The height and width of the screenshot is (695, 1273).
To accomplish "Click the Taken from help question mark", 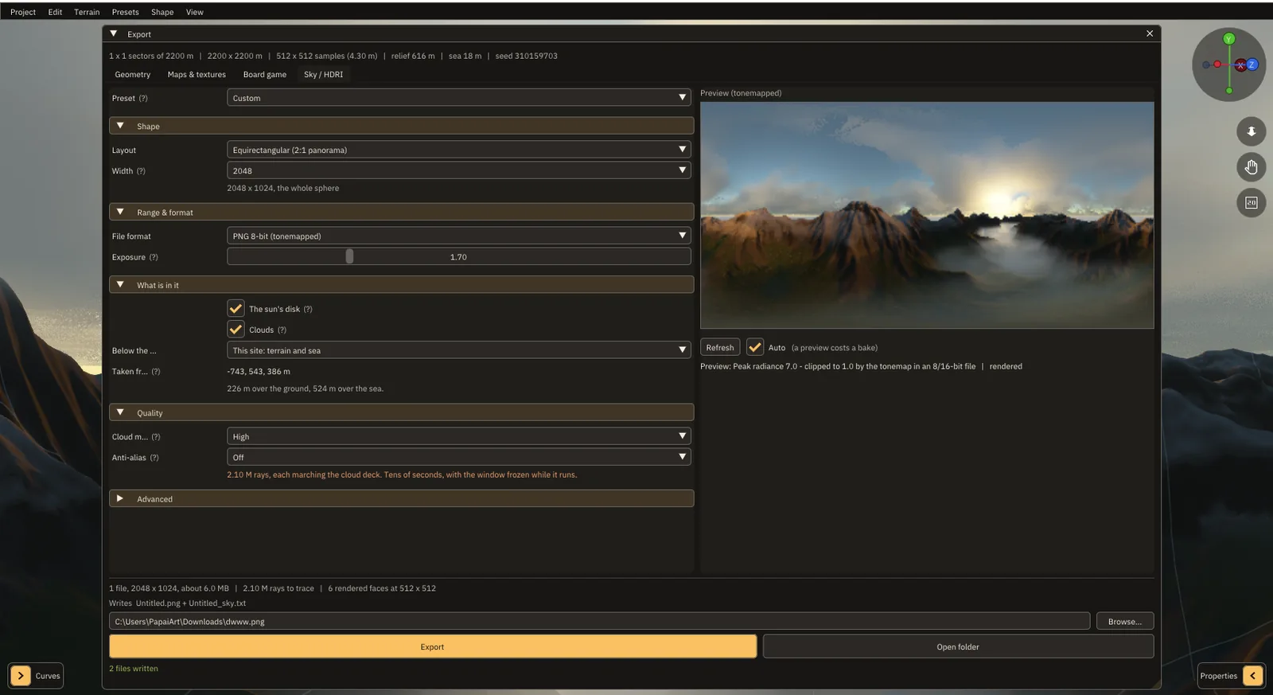I will click(156, 372).
